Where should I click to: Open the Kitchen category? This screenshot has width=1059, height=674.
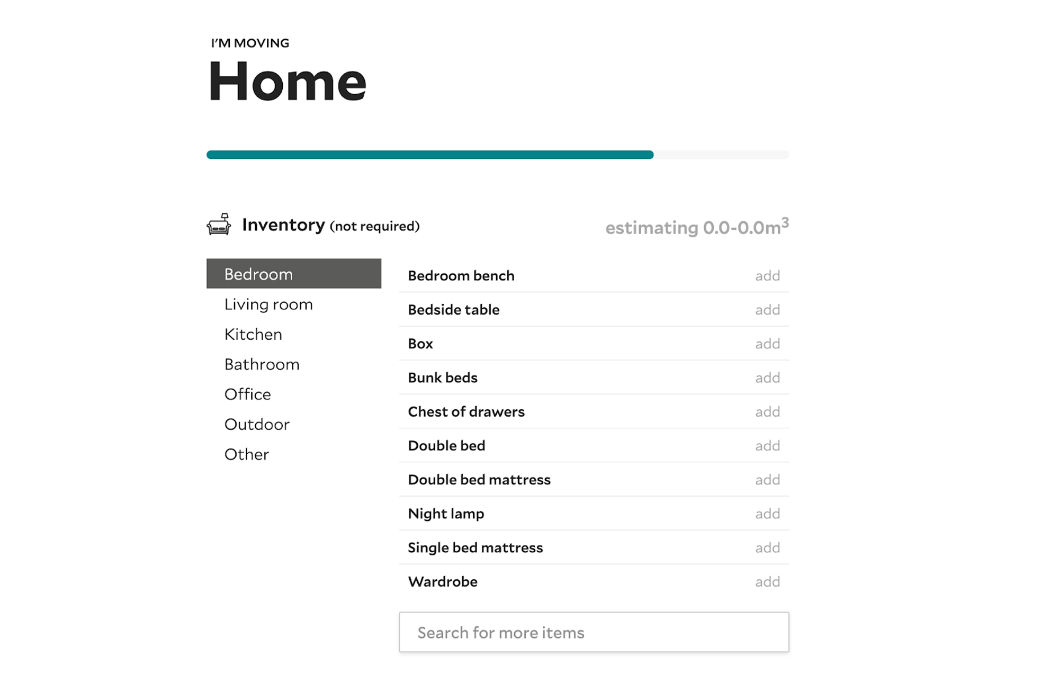click(x=253, y=335)
